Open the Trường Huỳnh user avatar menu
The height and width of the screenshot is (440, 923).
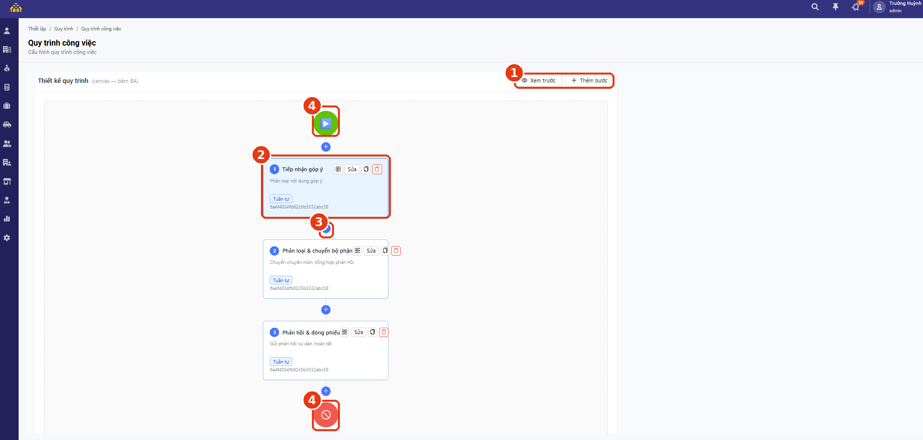point(879,7)
